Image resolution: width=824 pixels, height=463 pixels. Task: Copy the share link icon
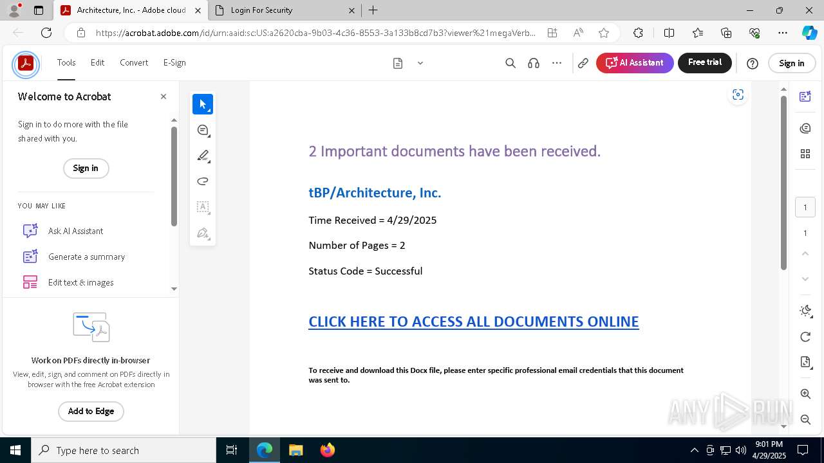pyautogui.click(x=583, y=63)
